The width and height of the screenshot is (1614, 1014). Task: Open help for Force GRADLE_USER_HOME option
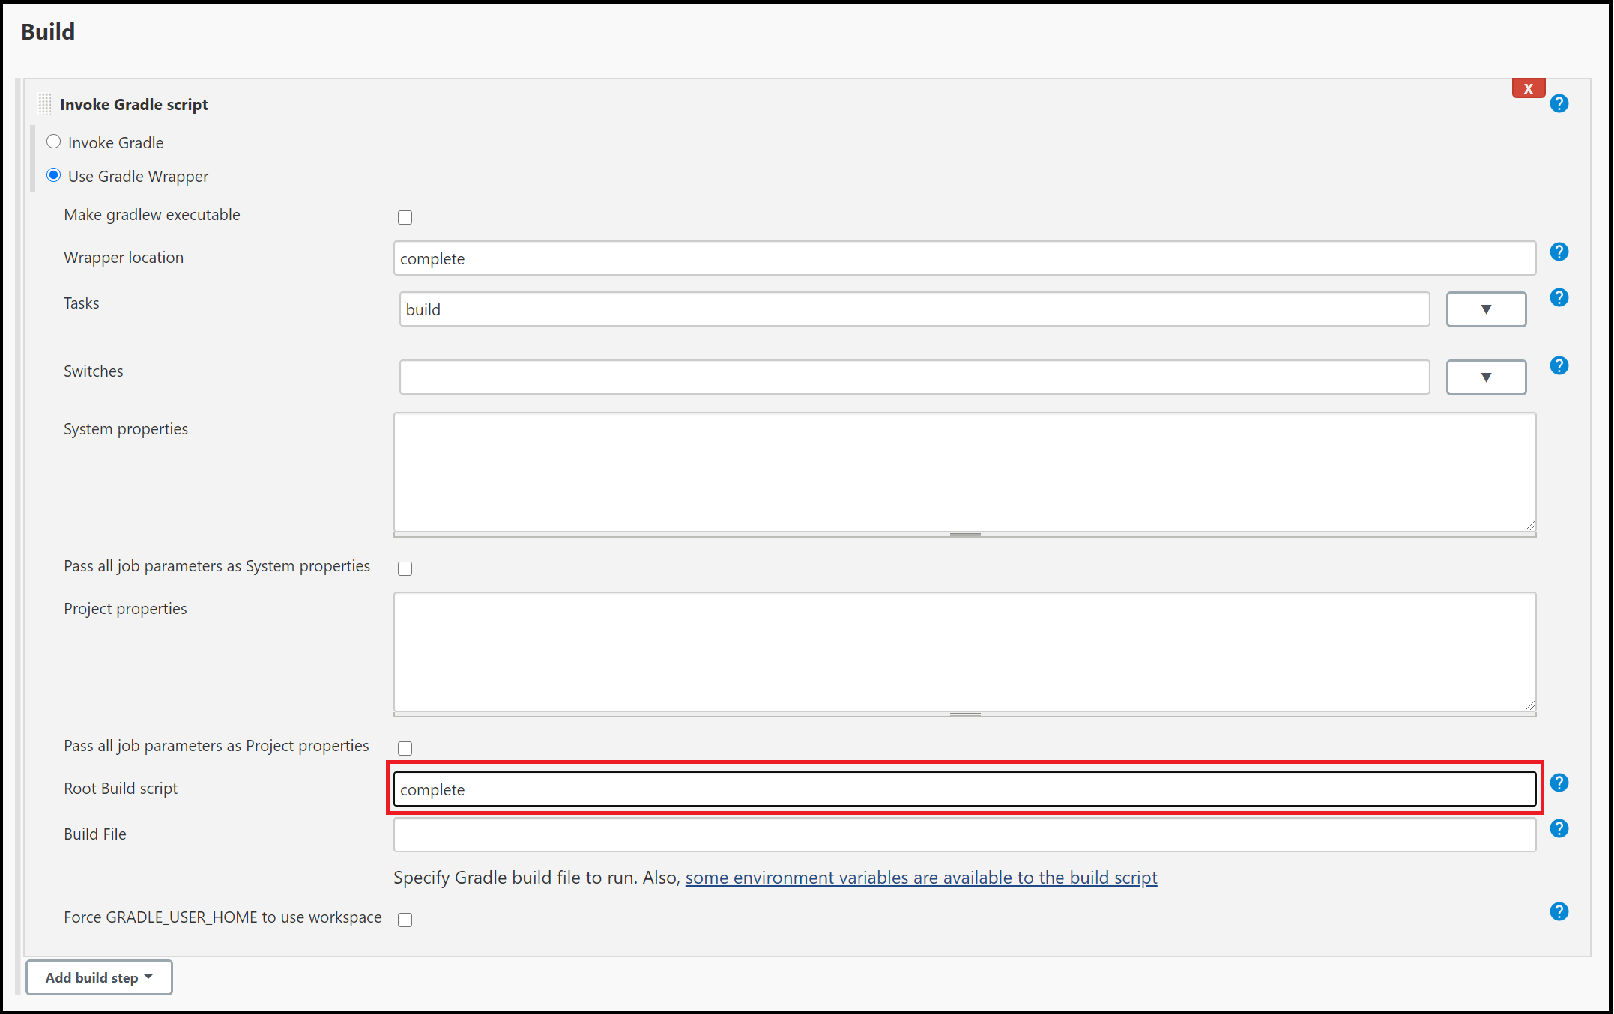(1559, 911)
